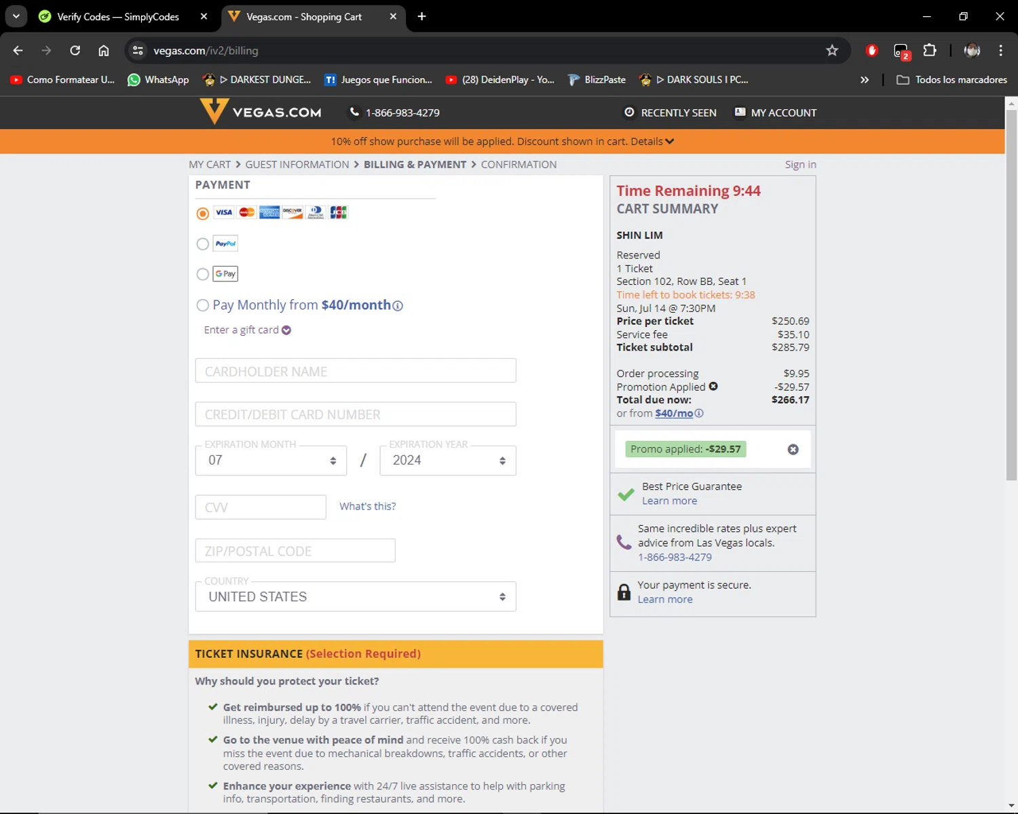Open extension icon with badge 2
This screenshot has width=1018, height=814.
901,51
